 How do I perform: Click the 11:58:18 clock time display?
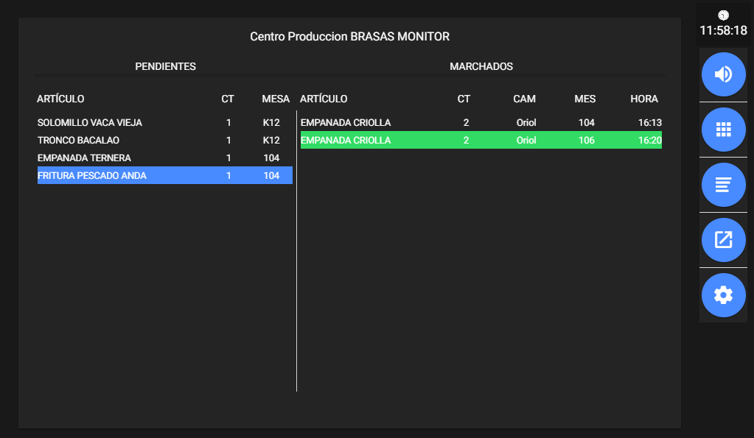coord(723,31)
